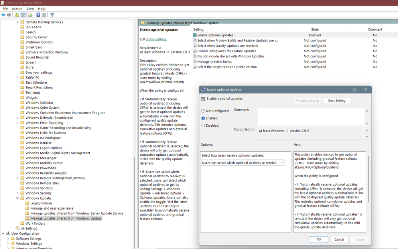Click the OK button in the dialog
398x249 pixels.
(x=319, y=239)
